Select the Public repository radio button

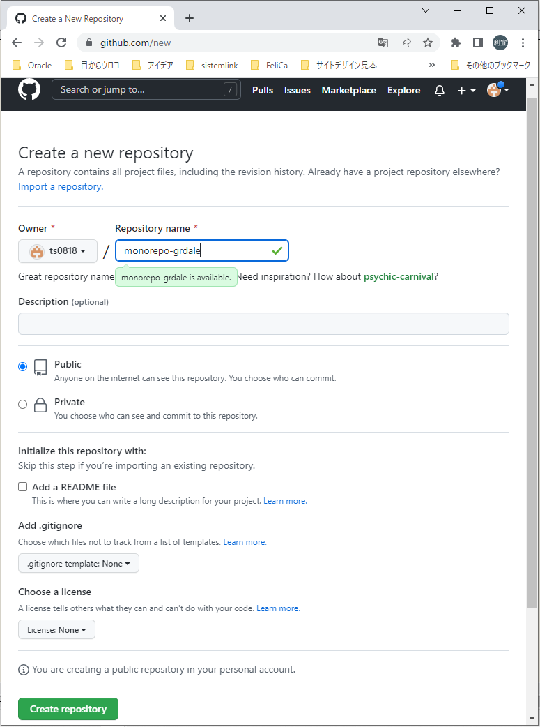(x=22, y=366)
